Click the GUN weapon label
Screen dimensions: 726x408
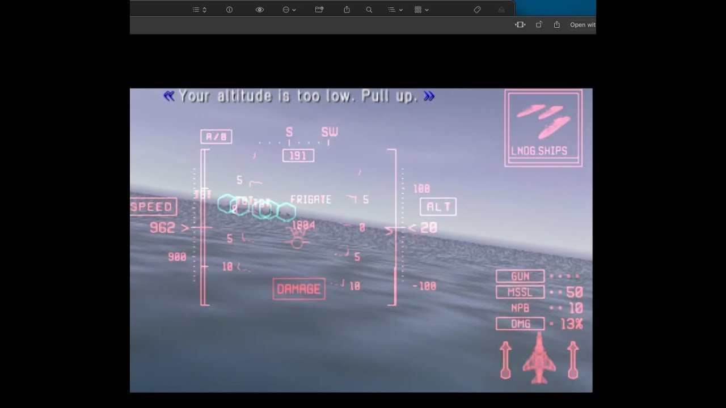520,277
